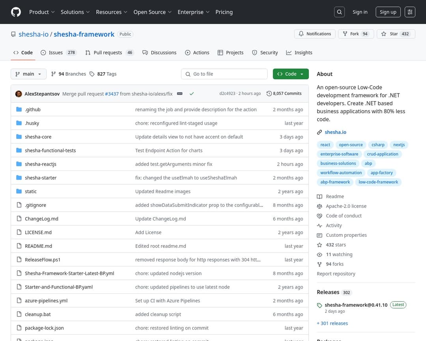
Task: Open the Open Source dropdown
Action: point(152,12)
